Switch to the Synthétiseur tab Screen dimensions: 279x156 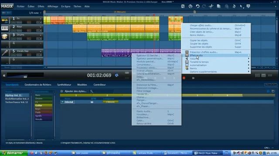[x=64, y=85]
